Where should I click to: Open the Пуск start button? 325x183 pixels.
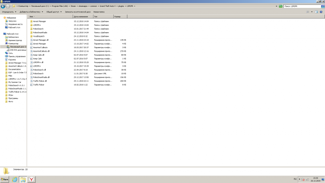click(5, 179)
